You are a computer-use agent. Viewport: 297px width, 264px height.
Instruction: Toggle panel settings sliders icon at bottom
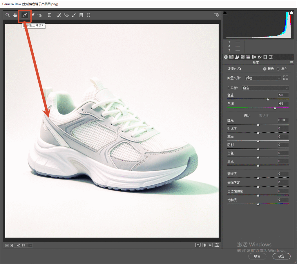pyautogui.click(x=217, y=245)
